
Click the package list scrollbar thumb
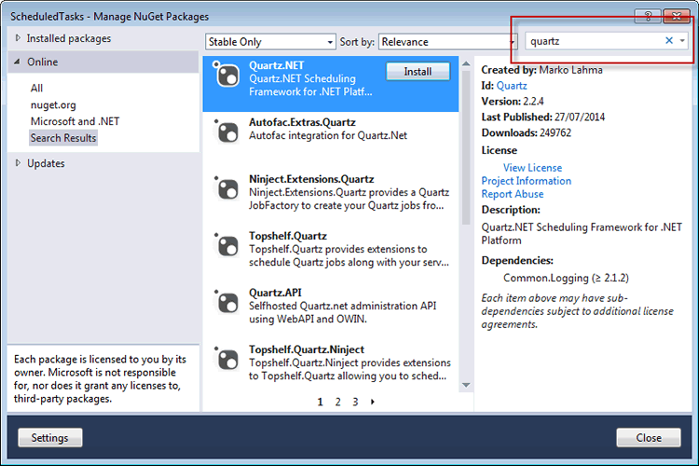[x=466, y=147]
